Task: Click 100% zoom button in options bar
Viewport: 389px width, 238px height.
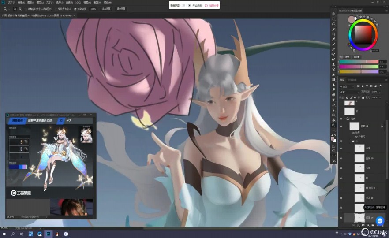Action: (x=94, y=9)
